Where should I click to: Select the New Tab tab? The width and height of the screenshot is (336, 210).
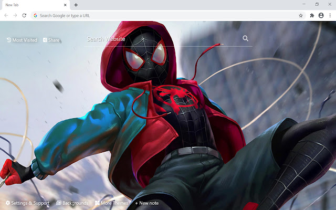[x=36, y=5]
